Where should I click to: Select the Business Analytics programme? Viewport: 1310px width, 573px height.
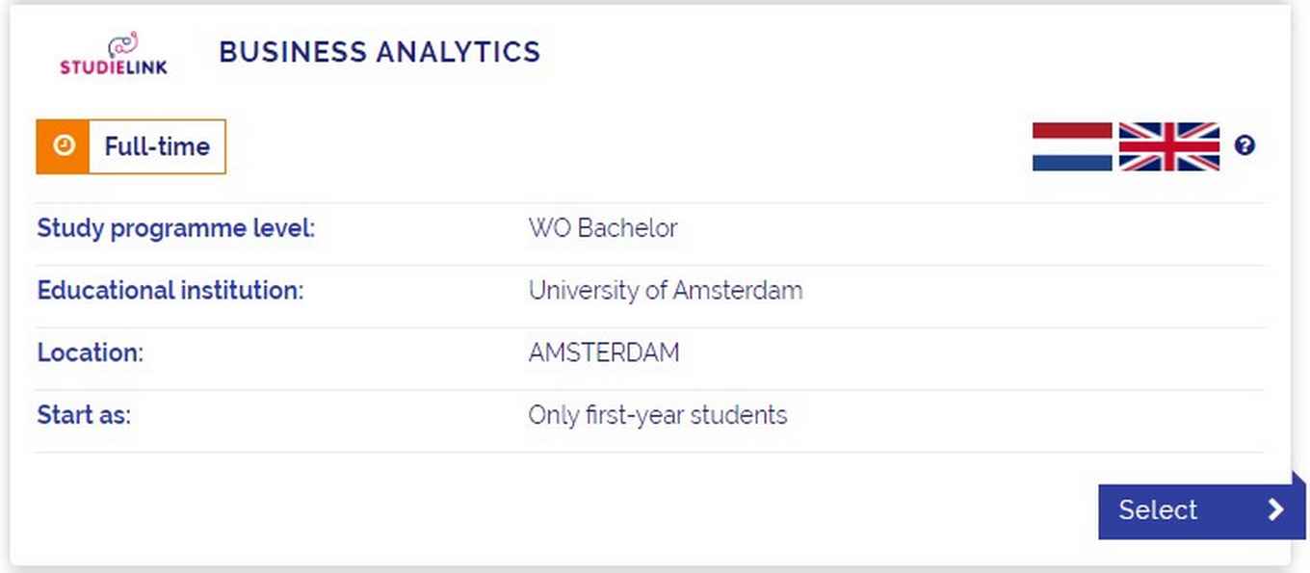1201,510
